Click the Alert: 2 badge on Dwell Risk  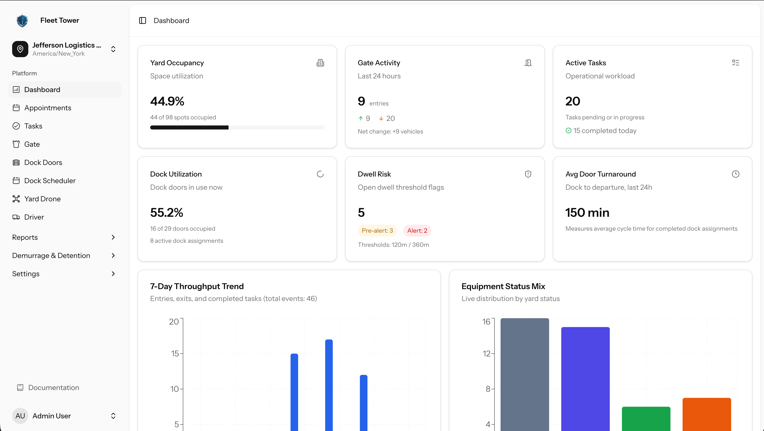[417, 230]
